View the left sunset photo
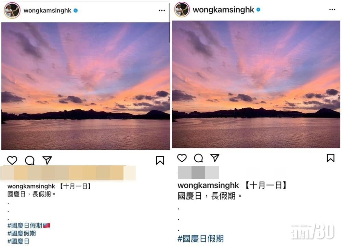This screenshot has height=246, width=342. (x=86, y=86)
